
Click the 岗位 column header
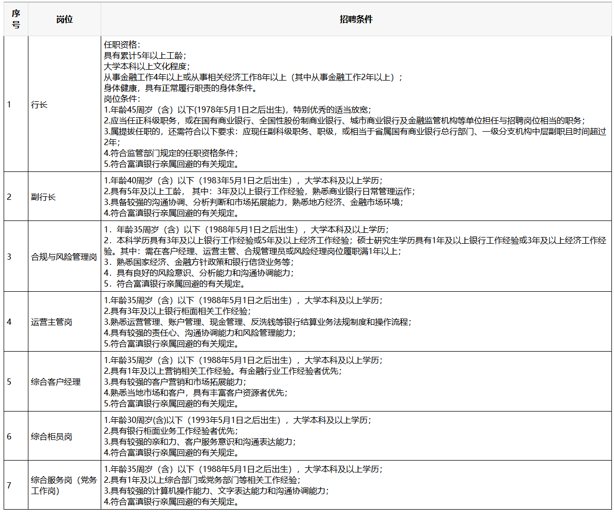[65, 20]
